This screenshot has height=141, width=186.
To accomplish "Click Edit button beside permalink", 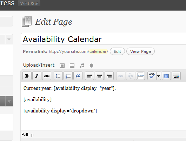I will click(117, 51).
